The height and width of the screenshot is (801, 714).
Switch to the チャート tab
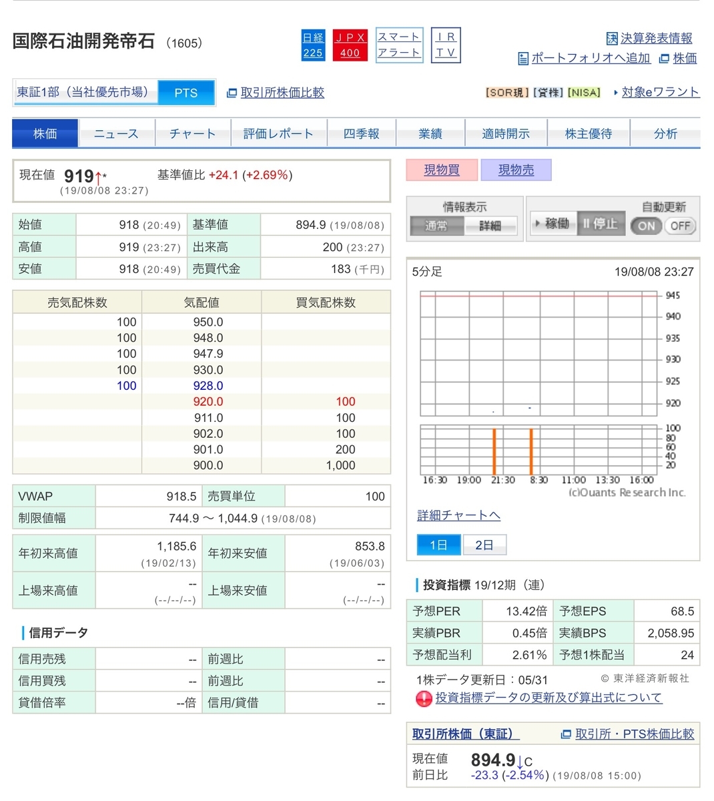tap(192, 133)
